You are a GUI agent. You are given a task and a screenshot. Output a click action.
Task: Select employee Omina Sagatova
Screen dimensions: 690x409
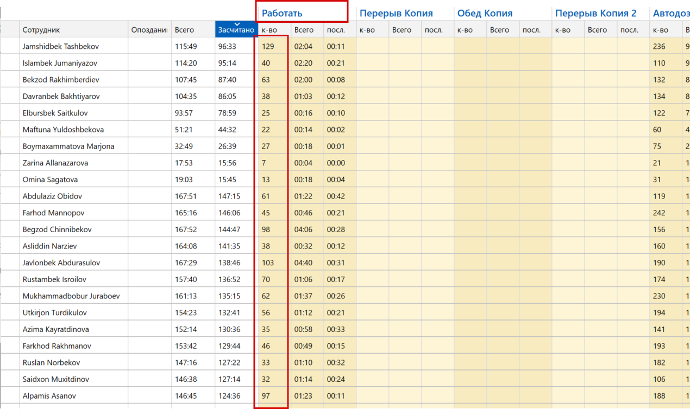click(50, 180)
